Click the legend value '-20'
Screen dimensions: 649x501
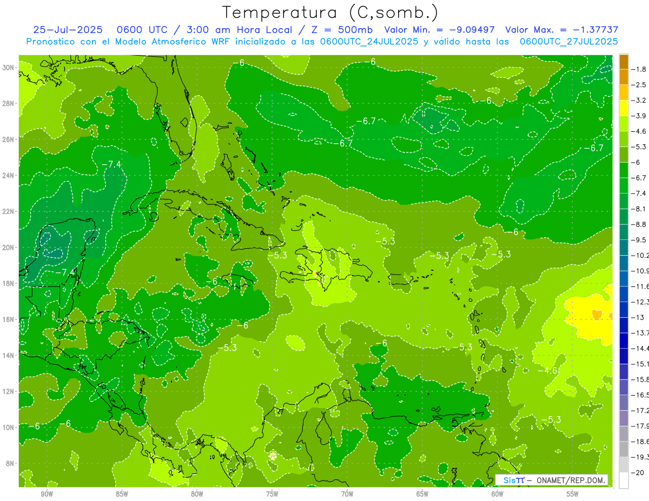point(637,472)
